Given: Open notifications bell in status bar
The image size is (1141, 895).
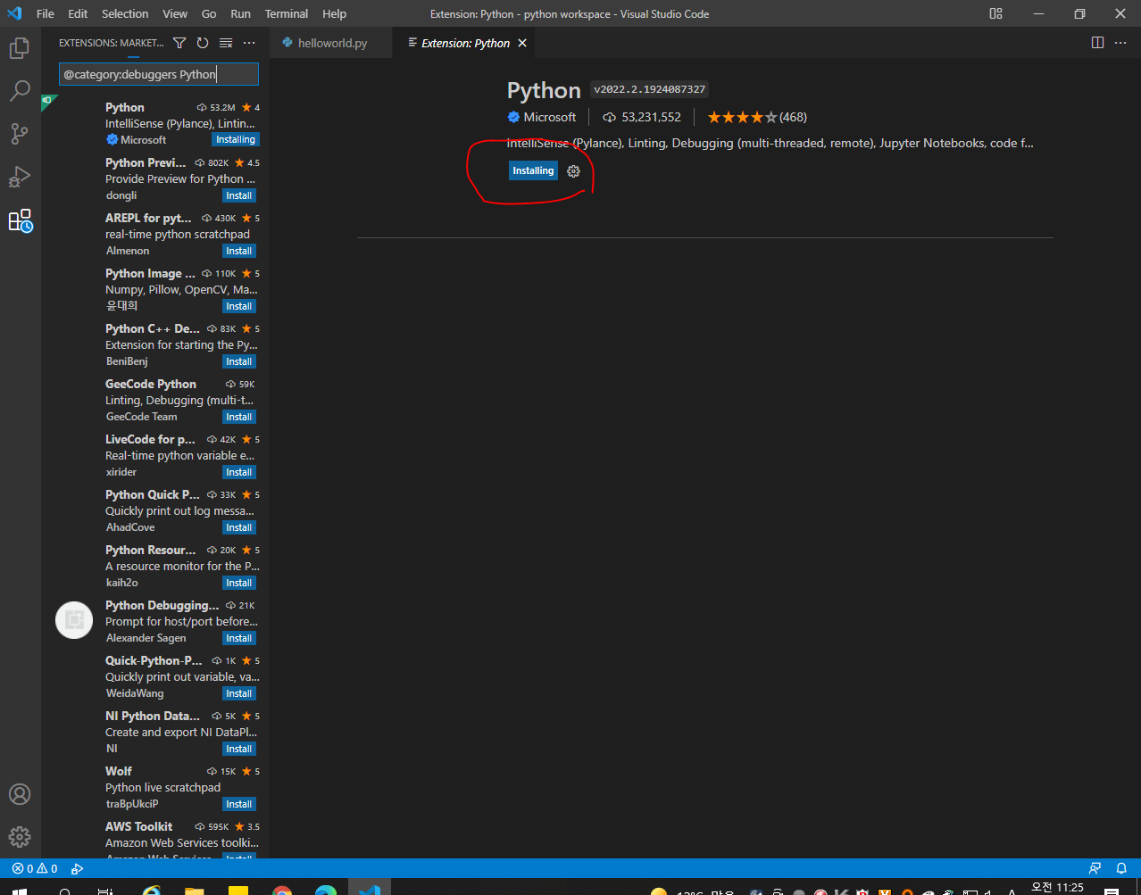Looking at the screenshot, I should pos(1121,868).
